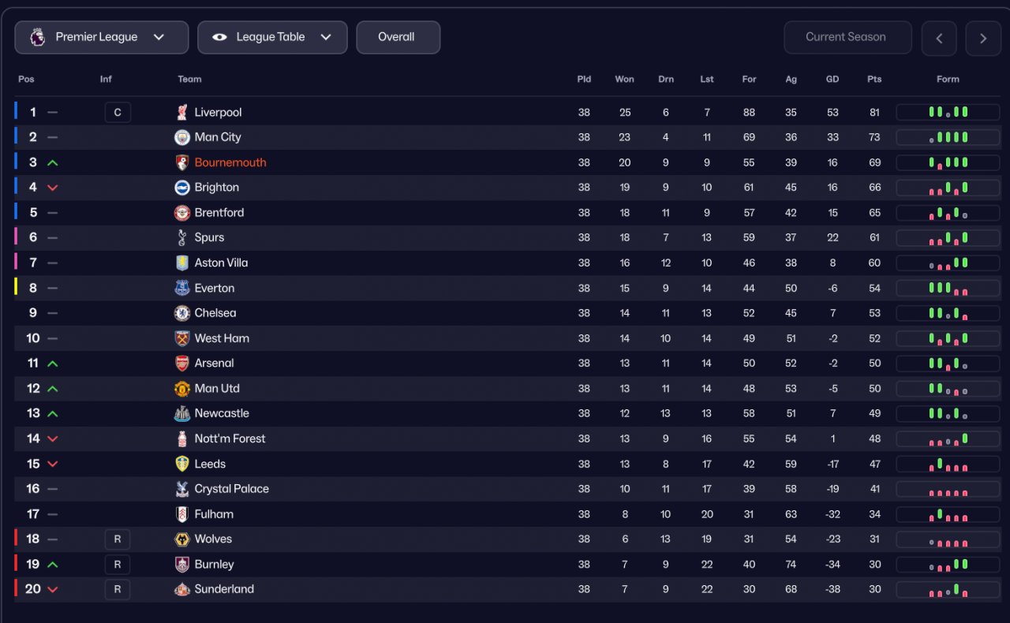Click the Wolves club badge icon
Viewport: 1010px width, 623px height.
182,539
